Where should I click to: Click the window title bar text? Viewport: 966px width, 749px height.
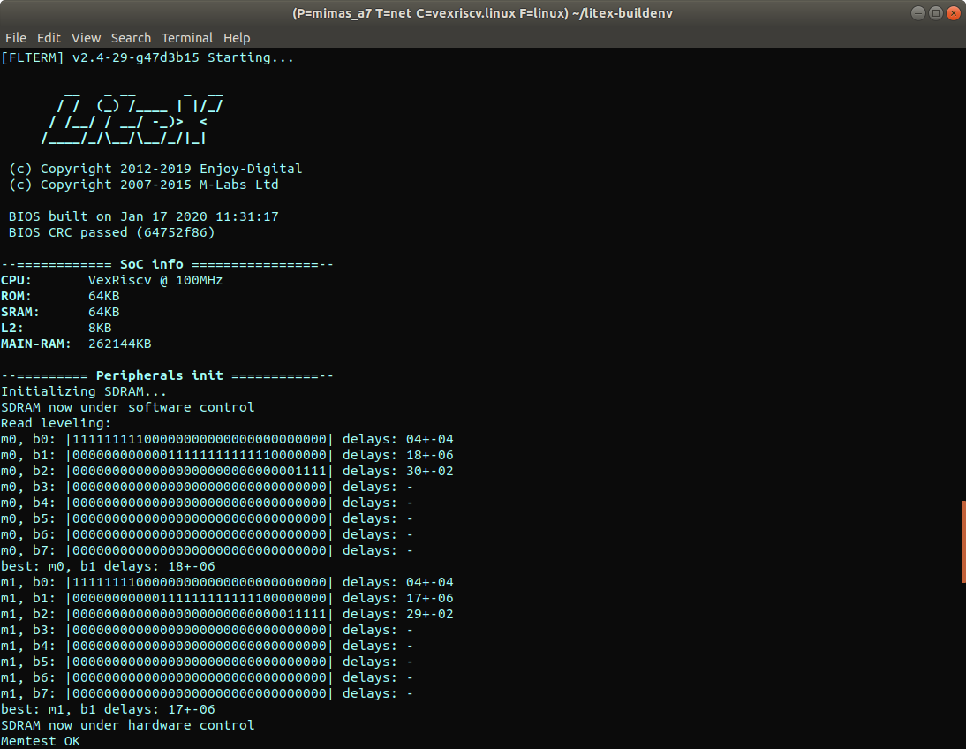pos(482,14)
